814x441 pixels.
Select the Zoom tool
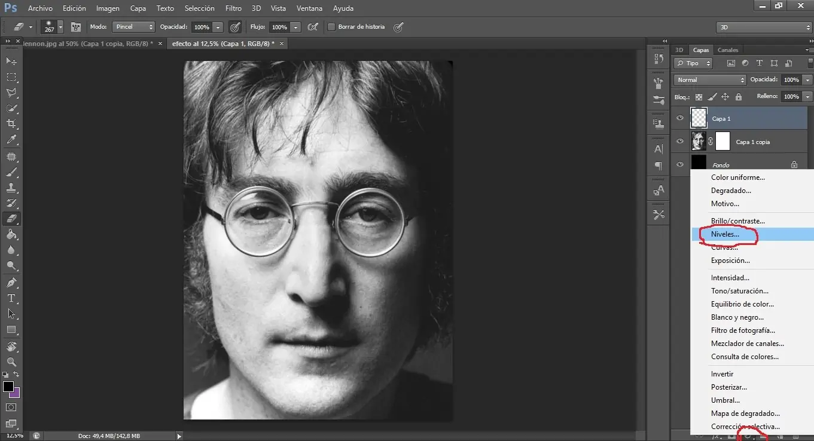tap(11, 362)
